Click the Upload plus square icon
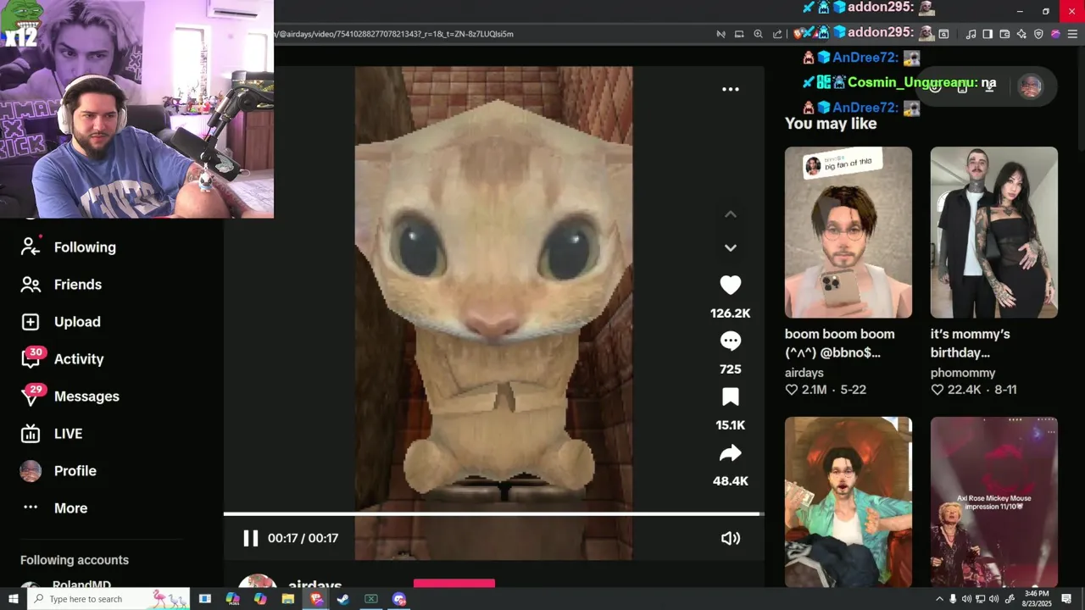1085x610 pixels. pos(31,322)
